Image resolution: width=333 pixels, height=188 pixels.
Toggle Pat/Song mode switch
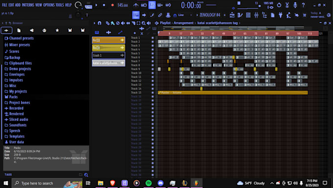[88, 5]
